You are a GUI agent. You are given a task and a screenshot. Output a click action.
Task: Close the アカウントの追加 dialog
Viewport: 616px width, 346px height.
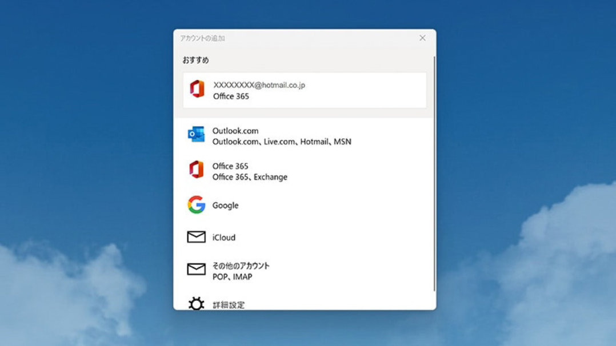pyautogui.click(x=422, y=38)
